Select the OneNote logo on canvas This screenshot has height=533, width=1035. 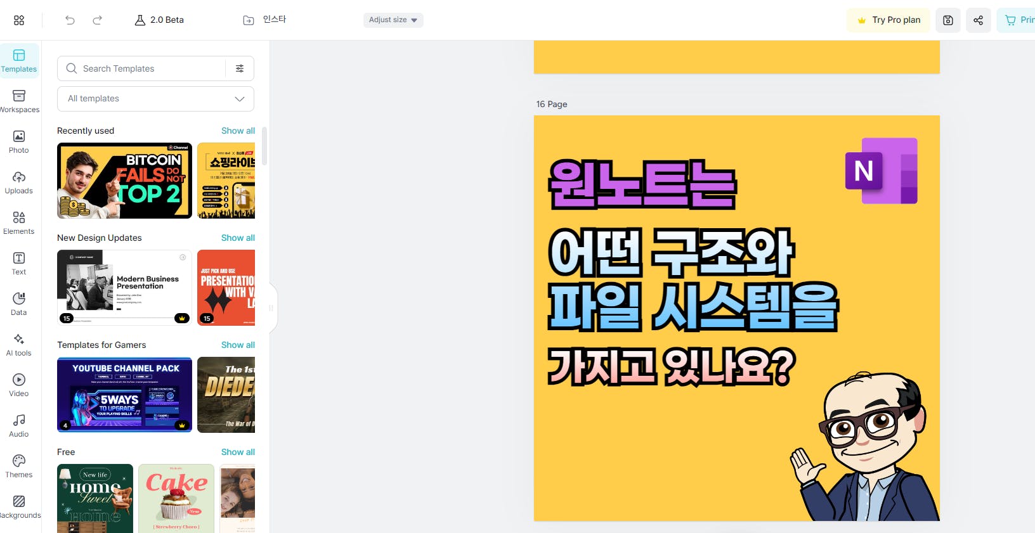coord(882,170)
